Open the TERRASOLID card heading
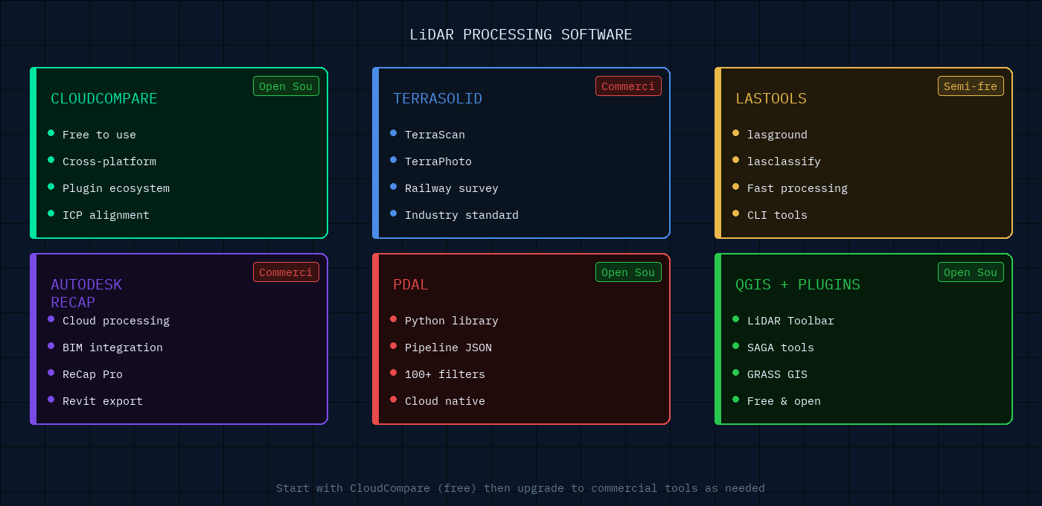 pos(438,98)
